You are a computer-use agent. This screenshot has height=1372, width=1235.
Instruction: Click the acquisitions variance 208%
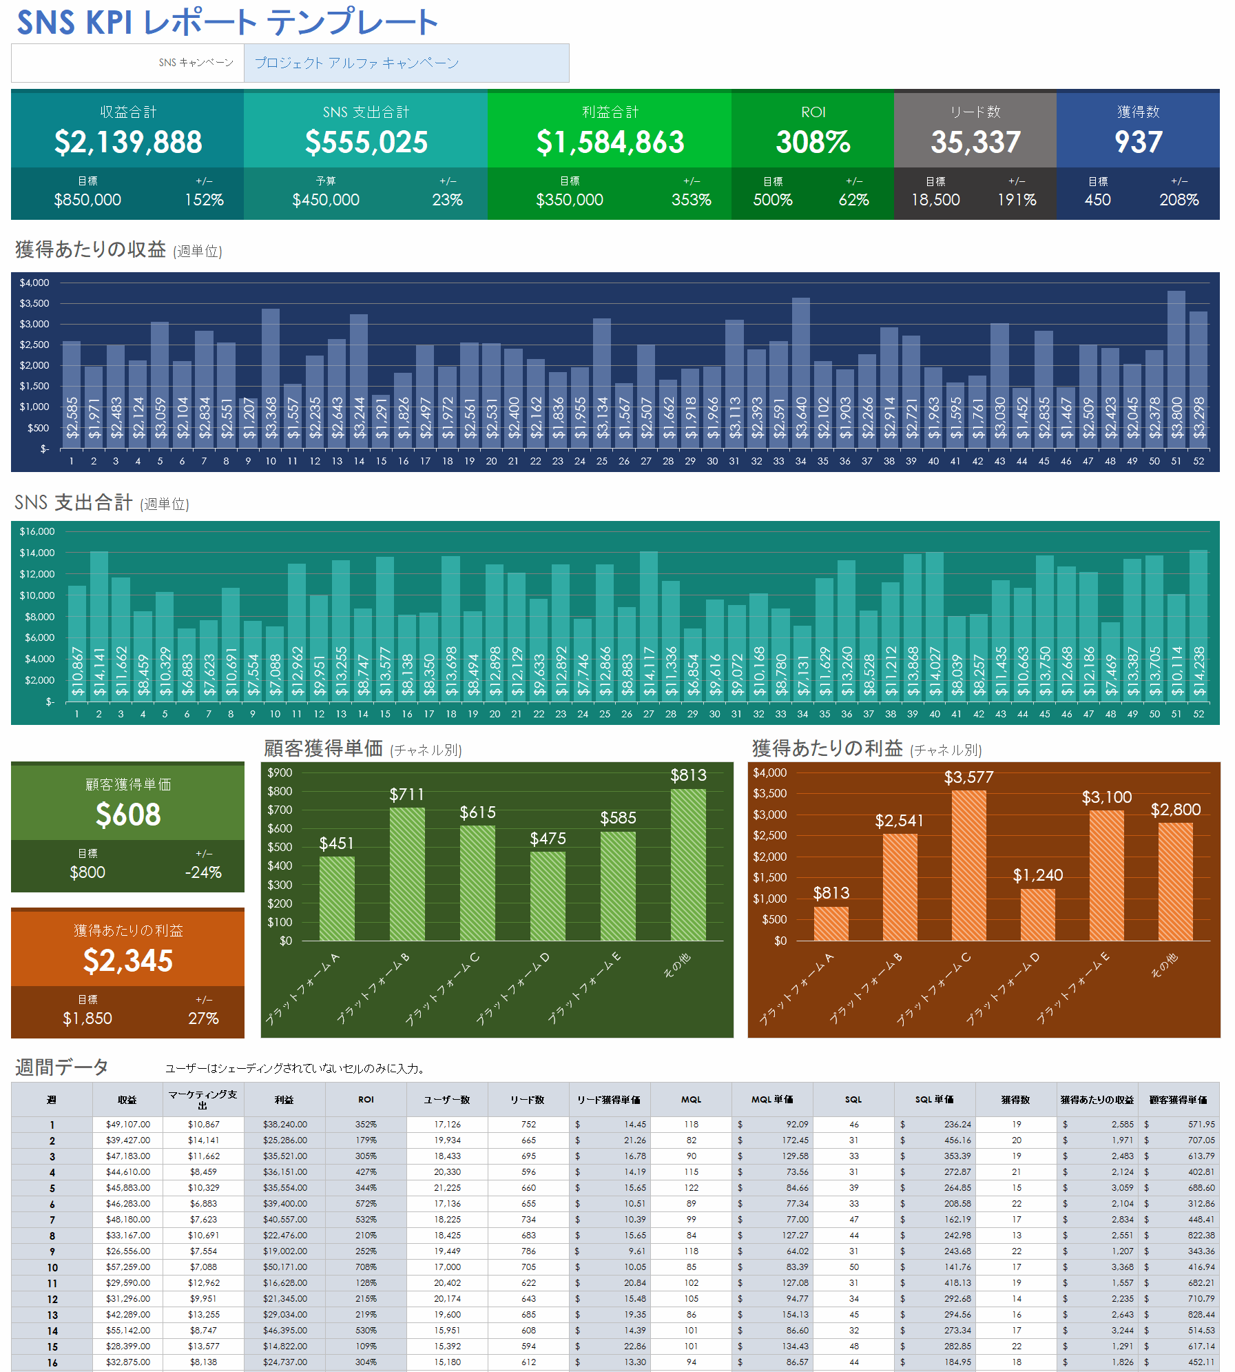click(x=1179, y=200)
